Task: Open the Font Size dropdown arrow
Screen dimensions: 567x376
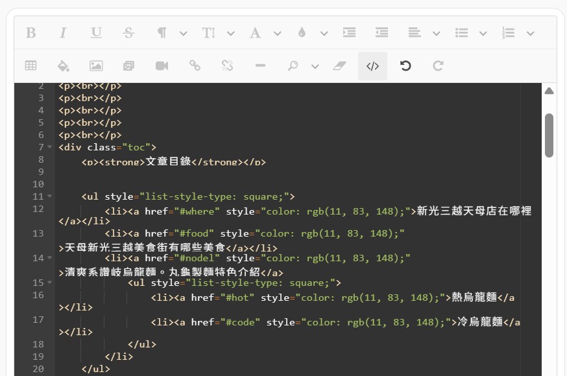Action: point(231,34)
